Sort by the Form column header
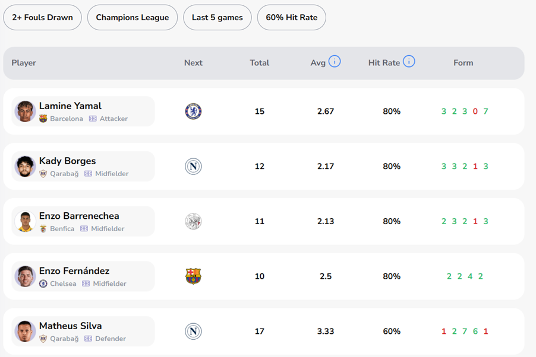Viewport: 536px width, 357px height. [463, 63]
